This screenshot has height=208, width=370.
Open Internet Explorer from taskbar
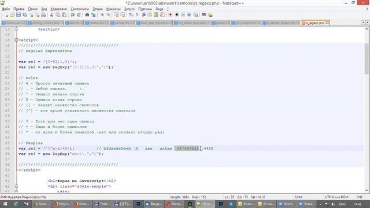[16, 204]
